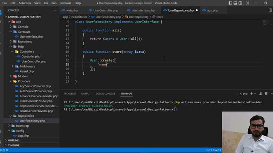Viewport: 273px width, 153px height.
Task: Open app.php under config folder
Action: 23,136
